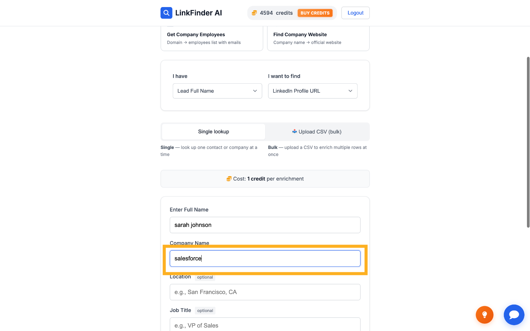Focus the Enter Full Name field
Viewport: 530px width, 331px height.
[265, 225]
